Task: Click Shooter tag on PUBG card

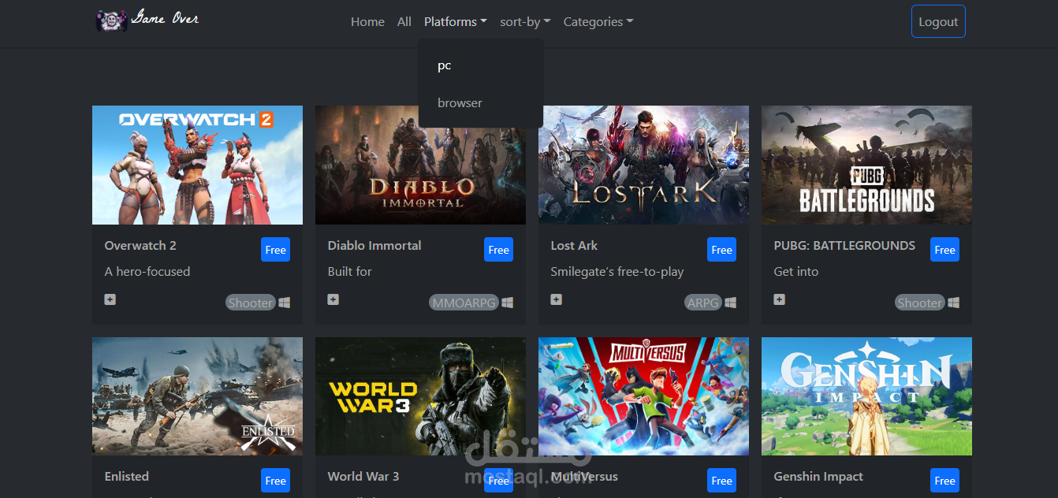Action: point(920,303)
